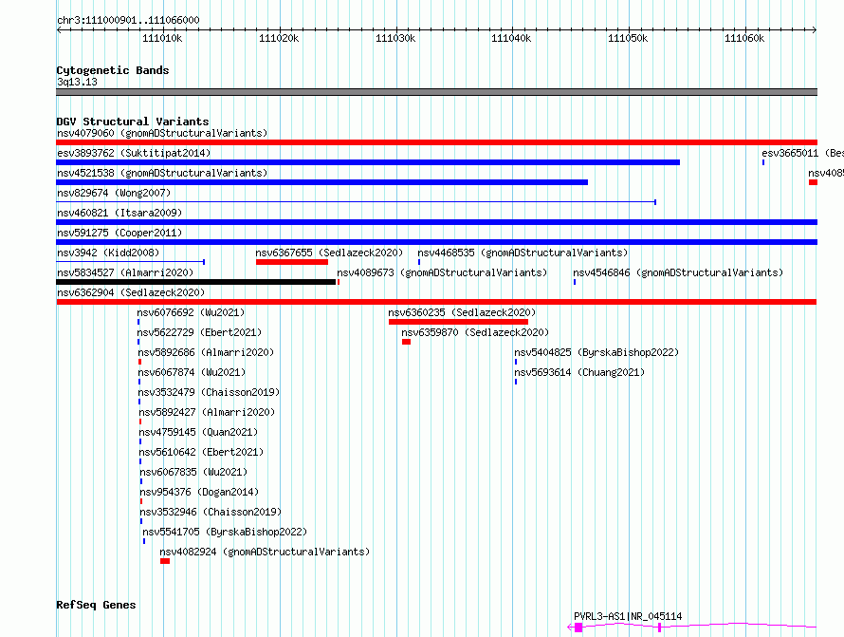Click the red nsv6359870 (Sedlazeck2020) block
Screen dimensions: 844x637
coord(407,342)
